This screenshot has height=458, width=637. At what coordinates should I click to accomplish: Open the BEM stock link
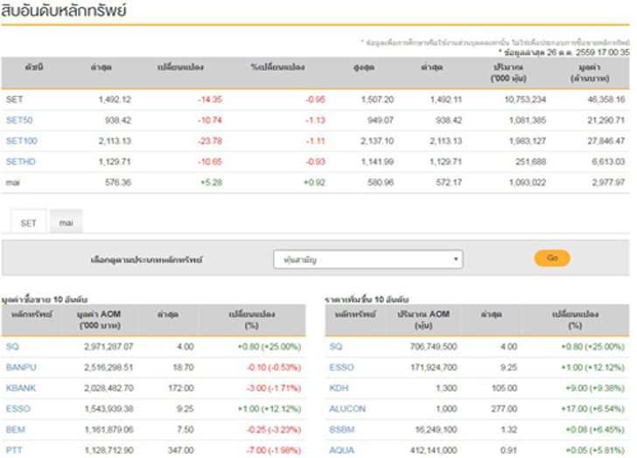tap(16, 429)
